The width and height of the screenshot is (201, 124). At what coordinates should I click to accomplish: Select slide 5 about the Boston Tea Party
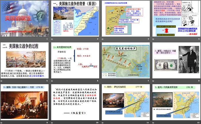point(25,60)
